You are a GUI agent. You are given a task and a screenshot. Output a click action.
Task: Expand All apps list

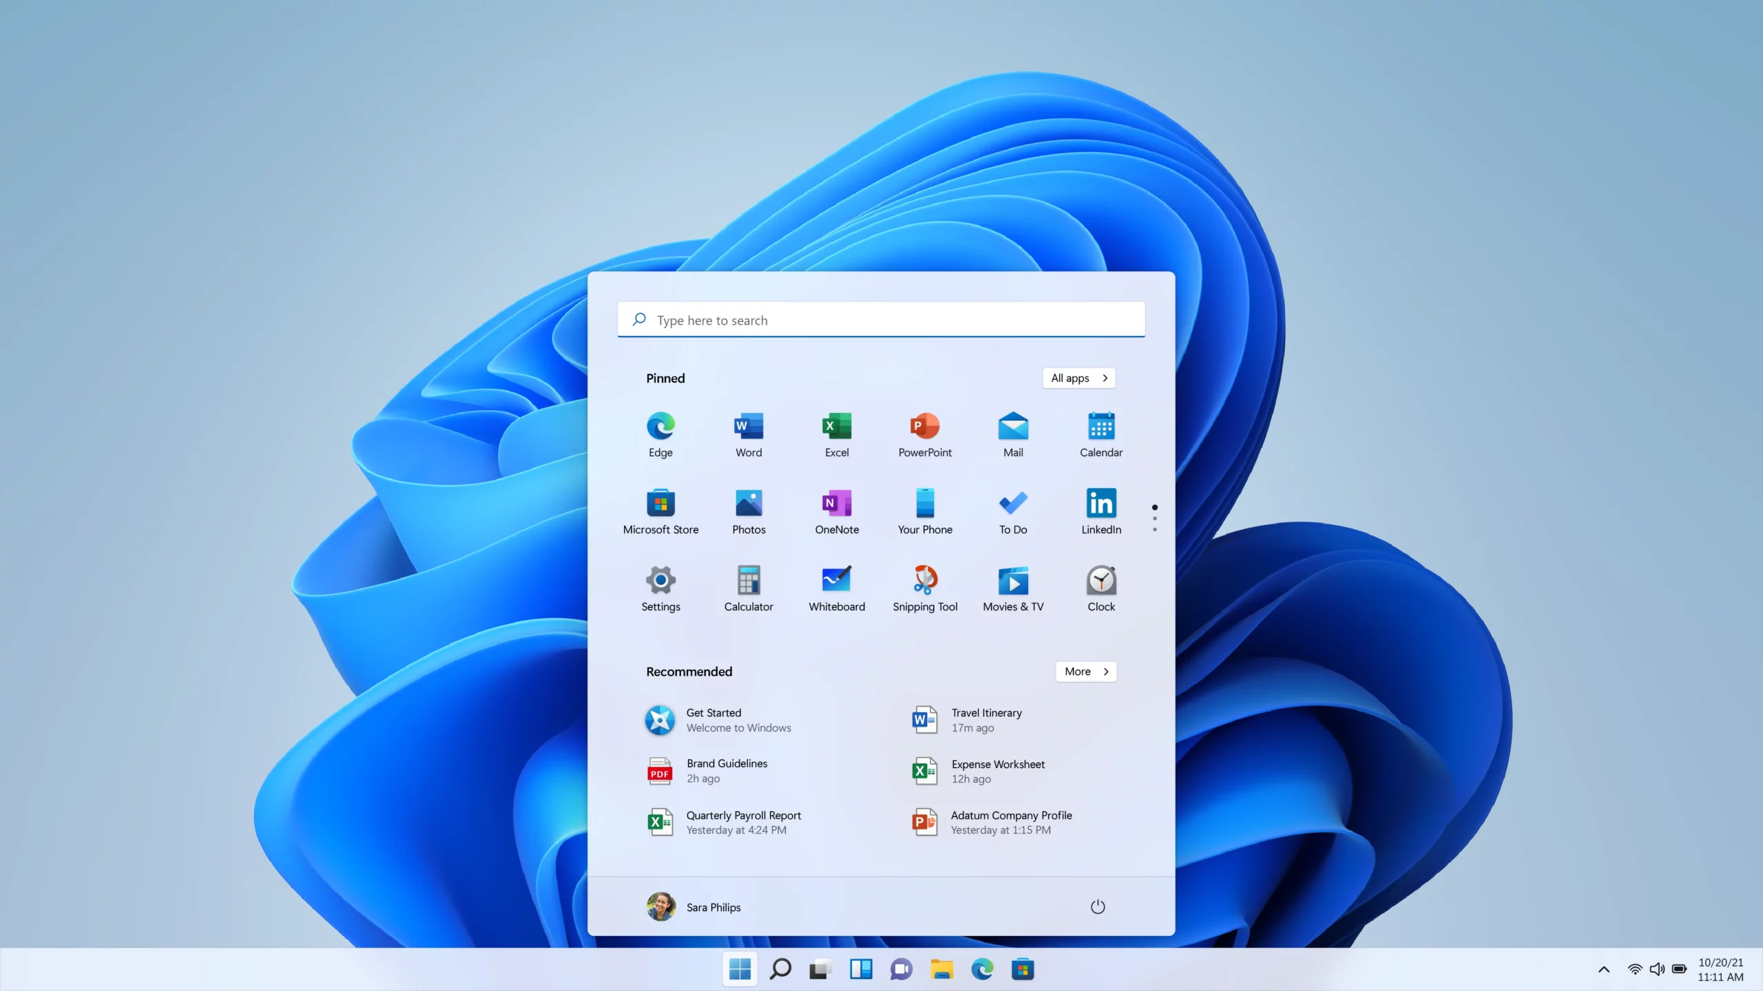(x=1078, y=378)
